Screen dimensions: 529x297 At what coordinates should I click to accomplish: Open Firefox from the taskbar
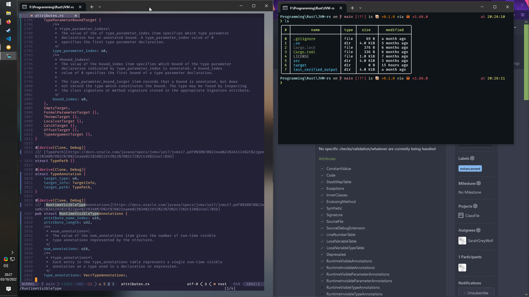click(9, 22)
